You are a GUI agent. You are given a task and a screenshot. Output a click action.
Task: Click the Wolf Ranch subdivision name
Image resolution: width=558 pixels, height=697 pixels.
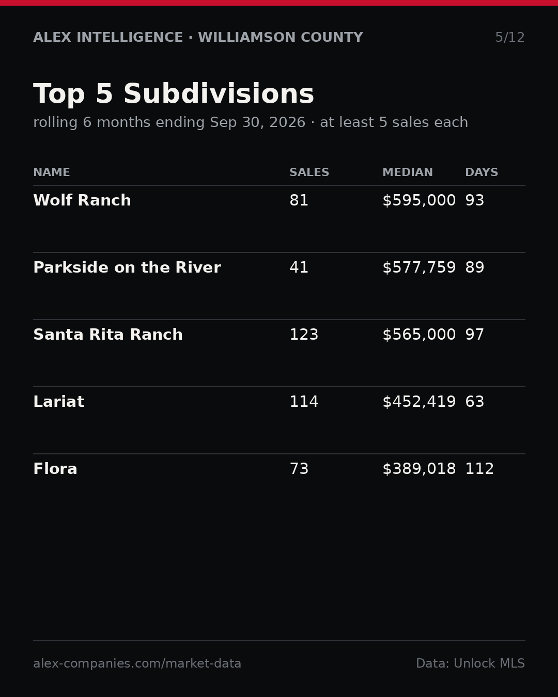pos(82,201)
